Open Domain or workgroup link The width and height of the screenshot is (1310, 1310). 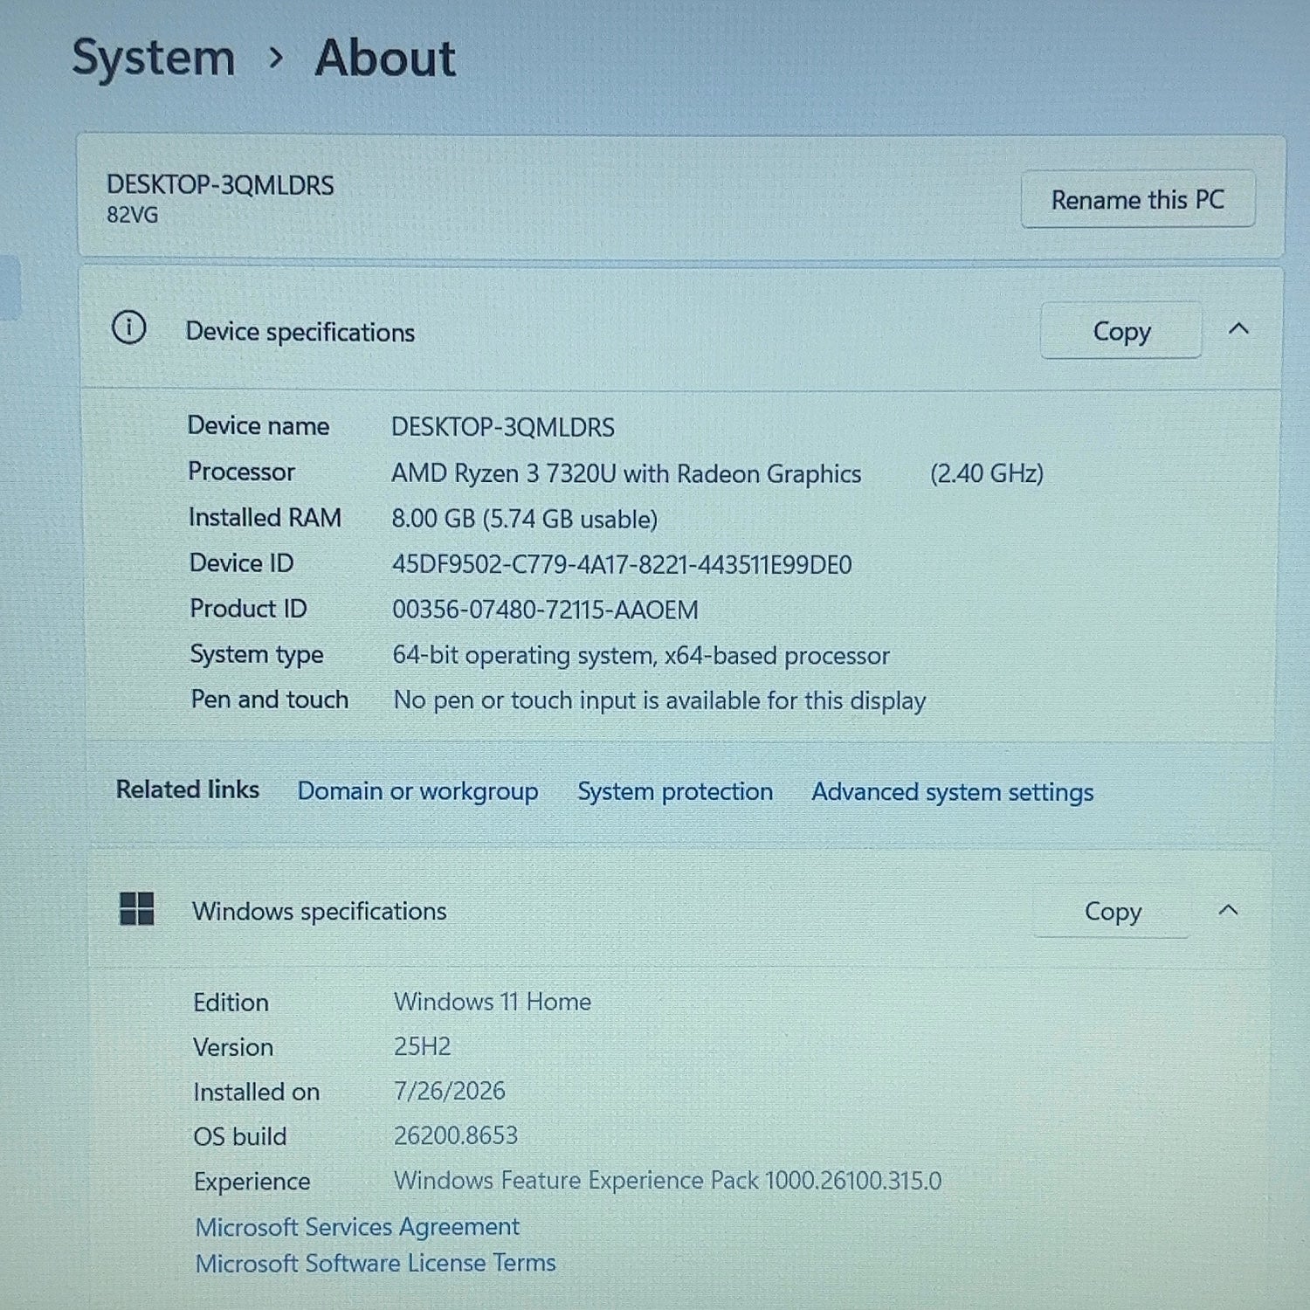[417, 791]
